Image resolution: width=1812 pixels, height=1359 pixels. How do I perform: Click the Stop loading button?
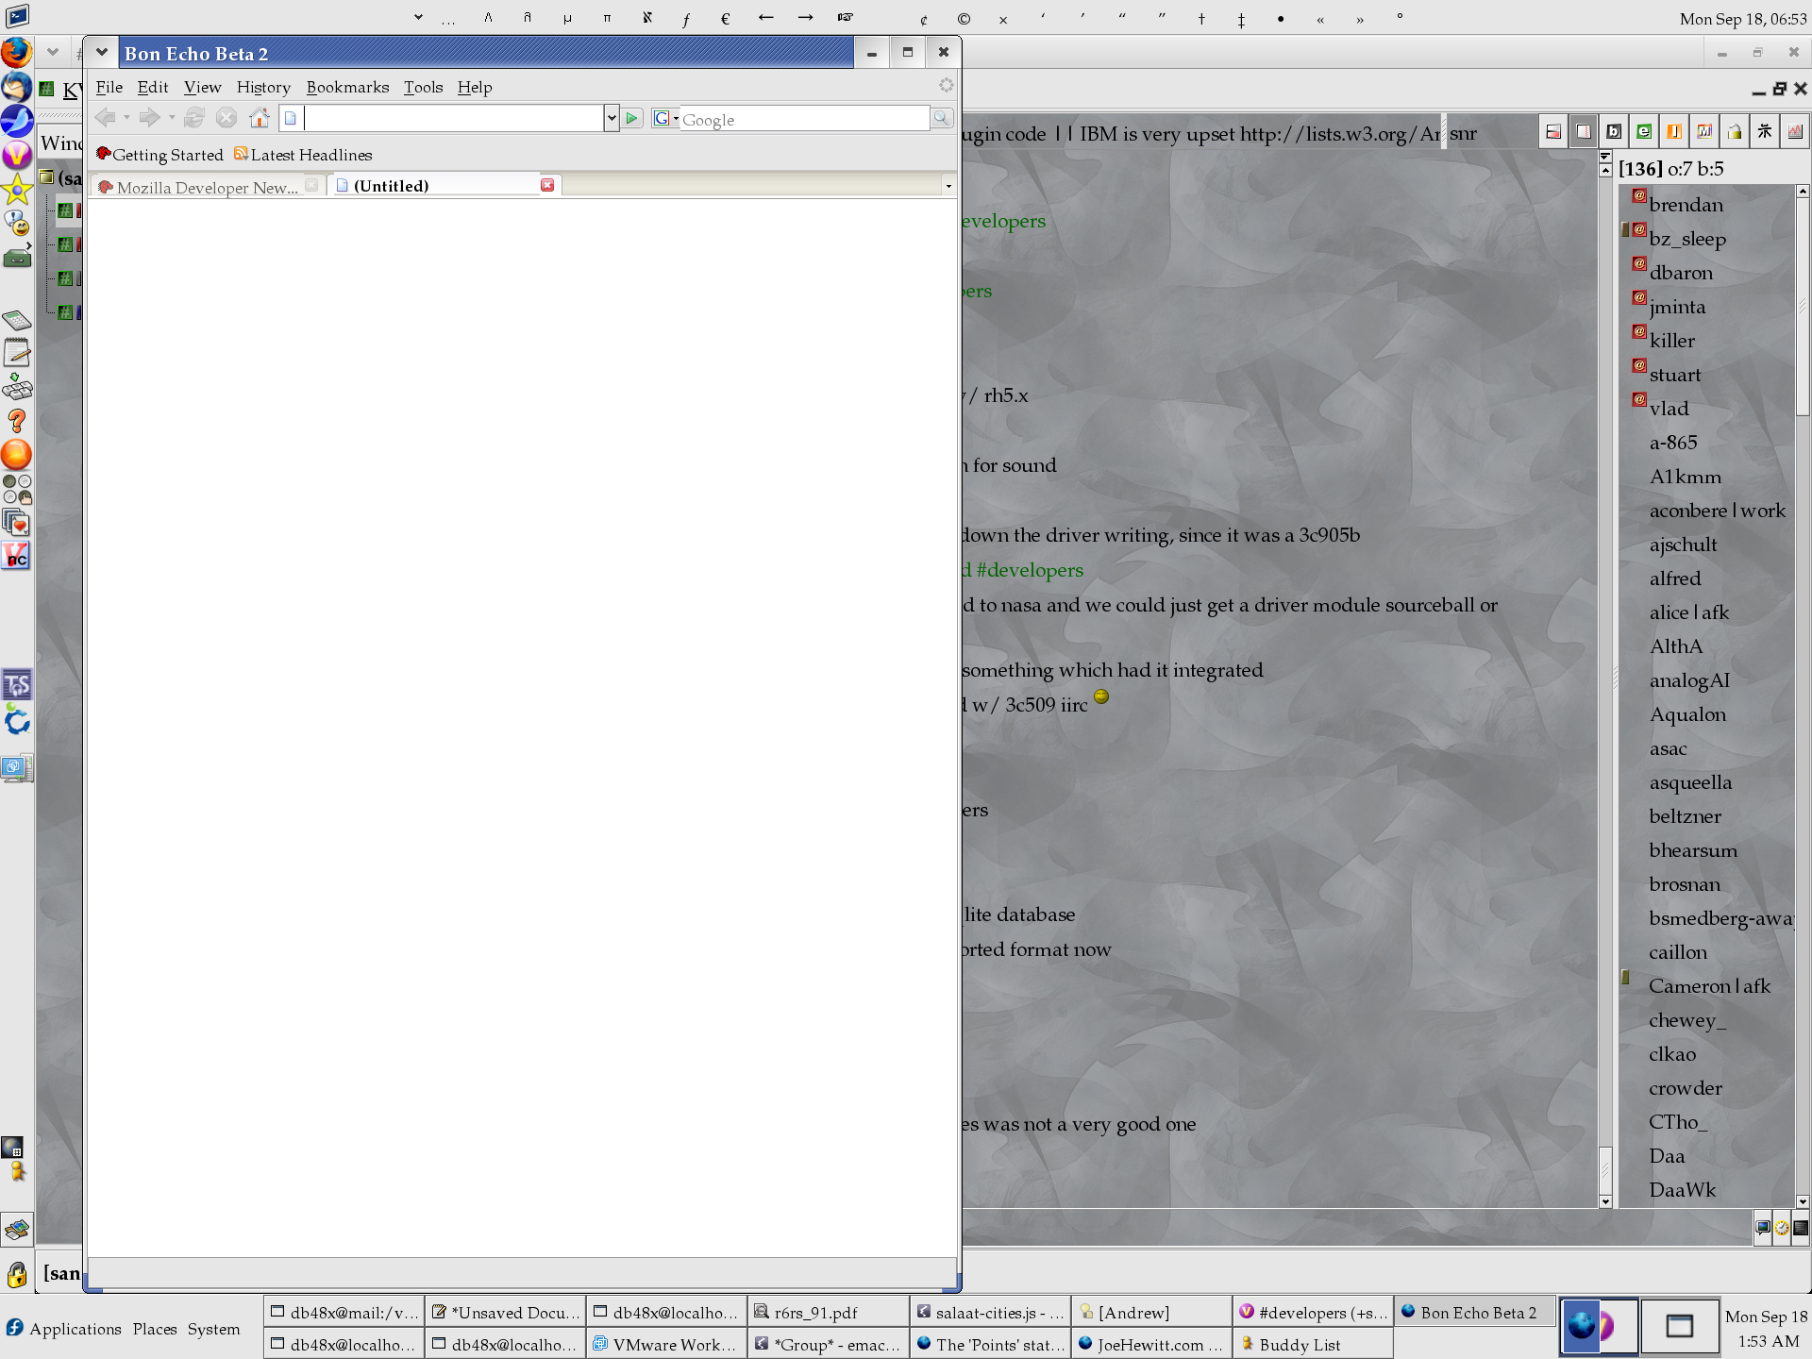tap(226, 118)
